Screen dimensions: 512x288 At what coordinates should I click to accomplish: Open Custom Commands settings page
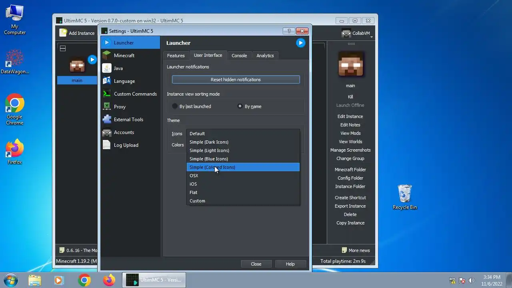[130, 94]
